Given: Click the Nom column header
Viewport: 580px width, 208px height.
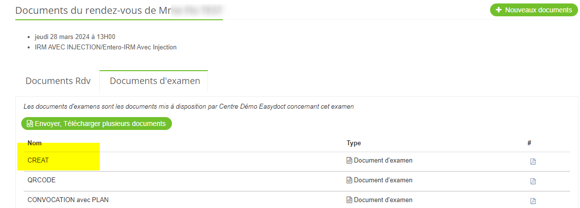Looking at the screenshot, I should (35, 143).
